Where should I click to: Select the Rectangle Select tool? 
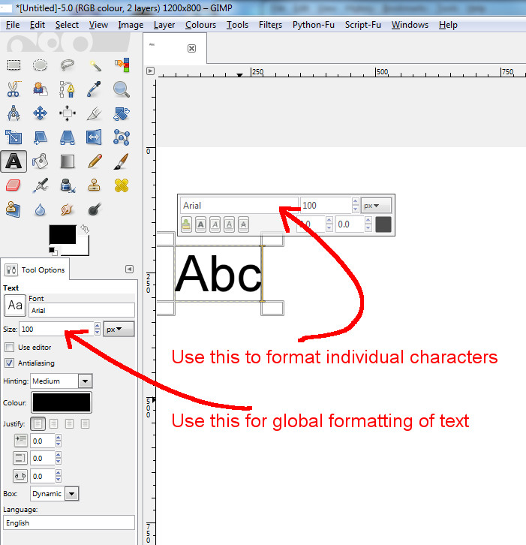tap(14, 65)
